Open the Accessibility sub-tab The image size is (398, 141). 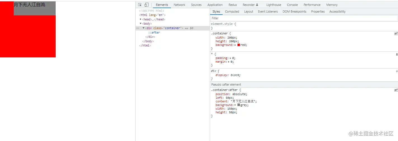(337, 11)
